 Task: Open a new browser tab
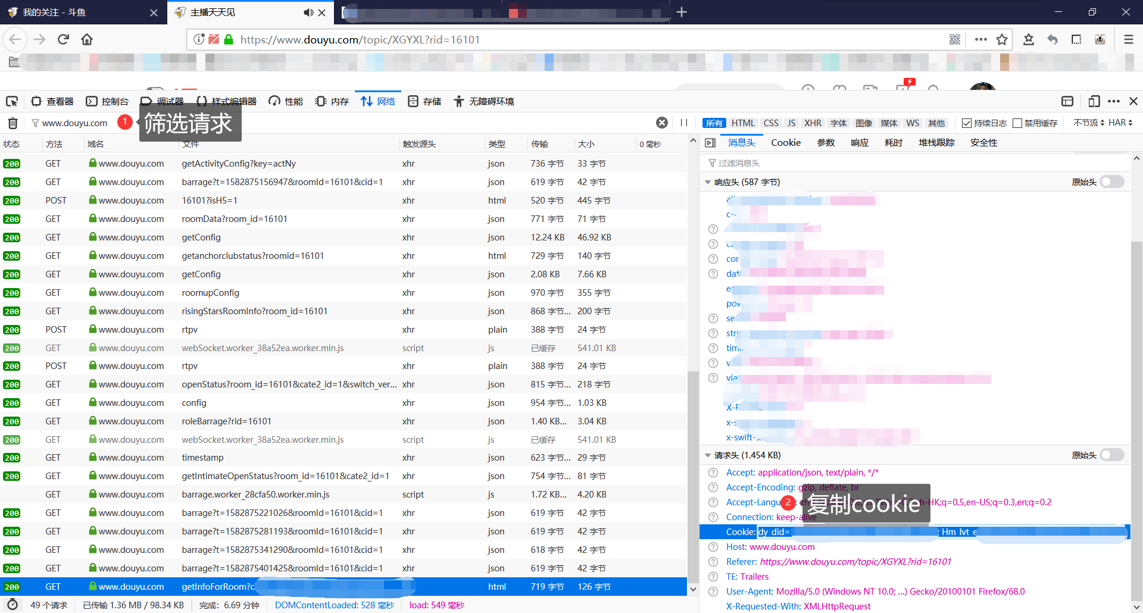pos(682,12)
